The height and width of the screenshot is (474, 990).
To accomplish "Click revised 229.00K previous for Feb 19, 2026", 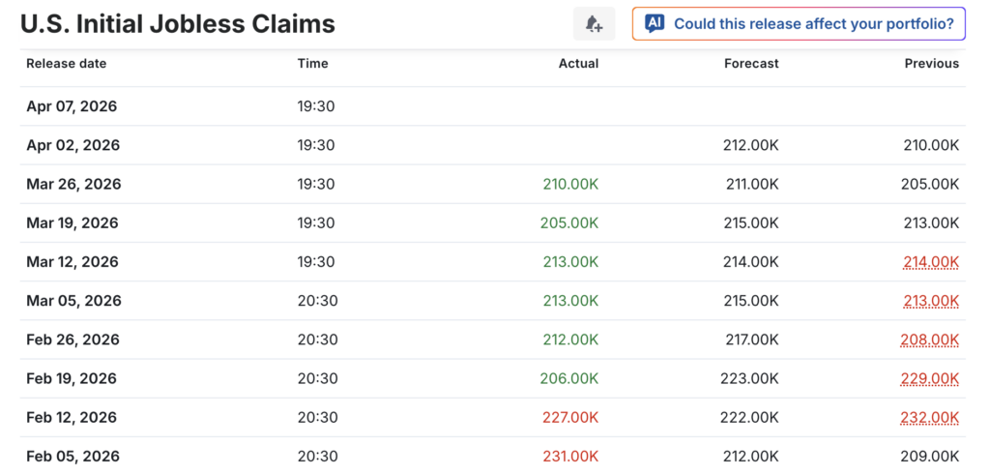I will pos(930,378).
